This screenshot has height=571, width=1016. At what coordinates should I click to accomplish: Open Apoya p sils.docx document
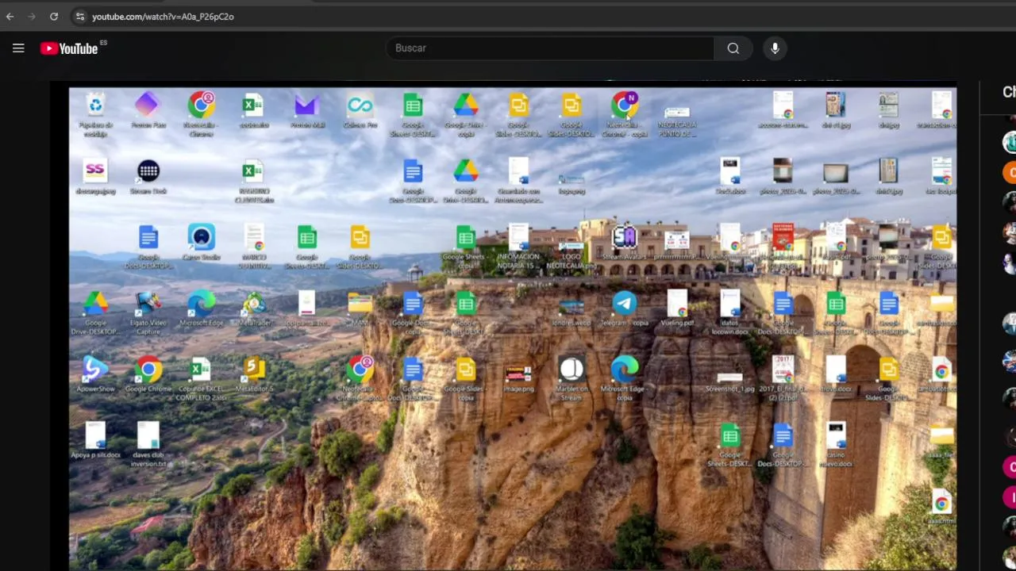pyautogui.click(x=95, y=440)
